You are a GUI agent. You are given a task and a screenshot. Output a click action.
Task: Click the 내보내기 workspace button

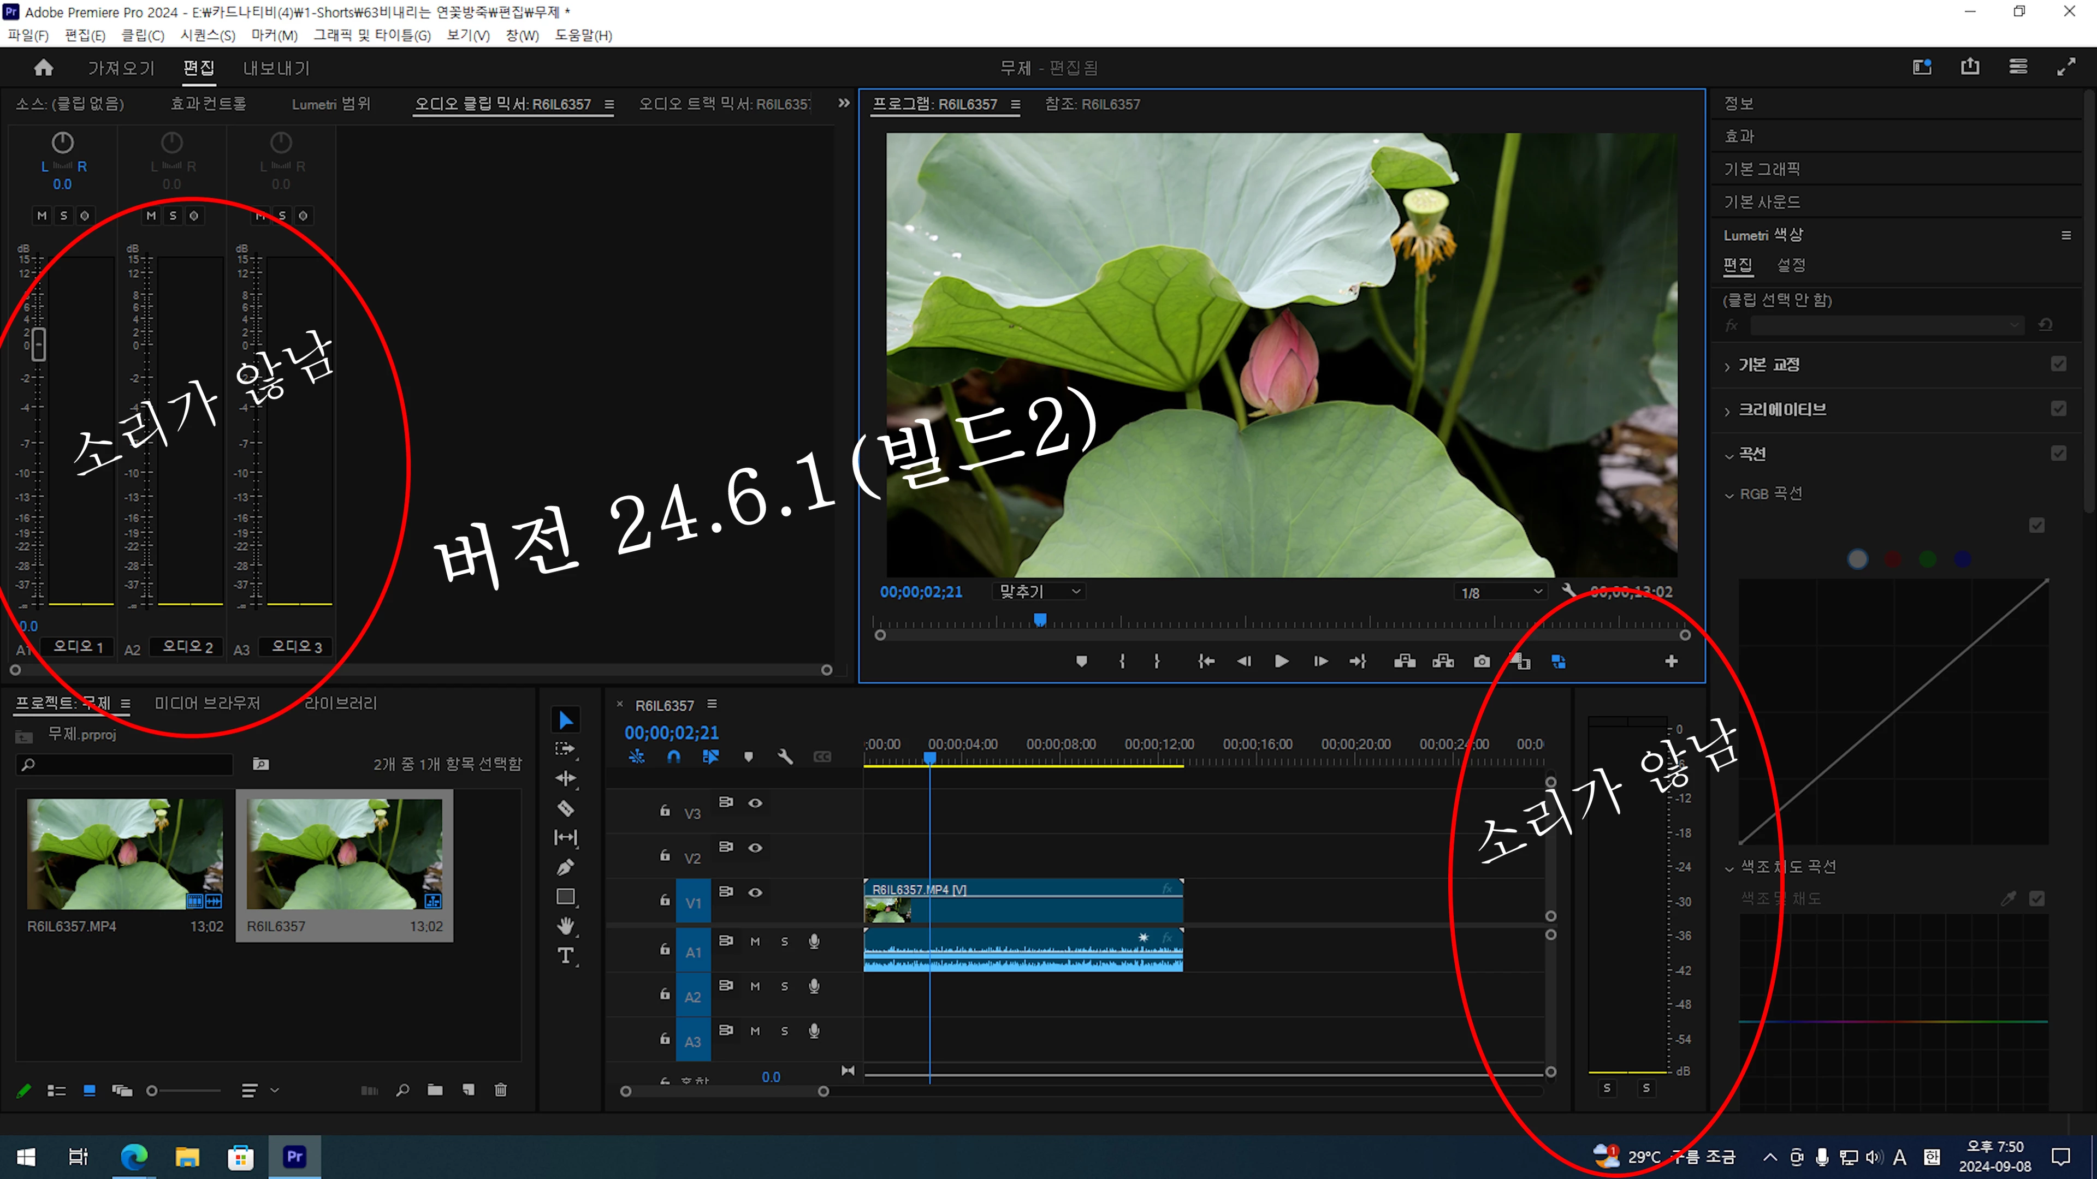277,68
